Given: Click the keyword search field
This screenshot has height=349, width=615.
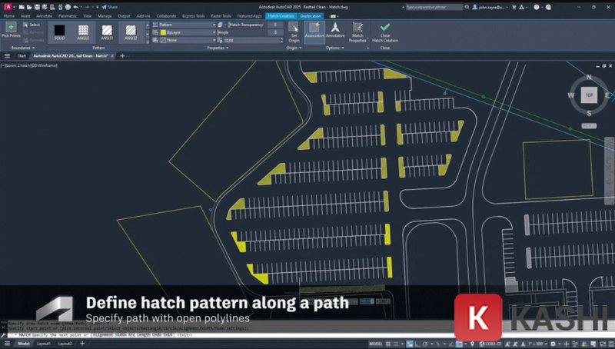Looking at the screenshot, I should tap(434, 7).
